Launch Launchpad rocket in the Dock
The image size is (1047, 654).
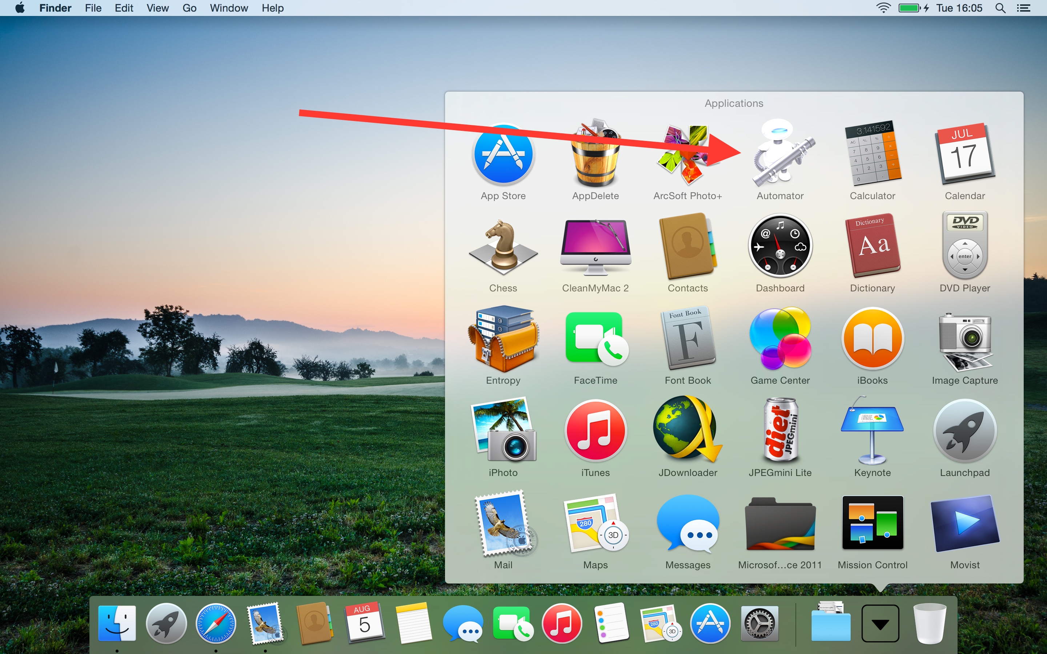[x=167, y=624]
